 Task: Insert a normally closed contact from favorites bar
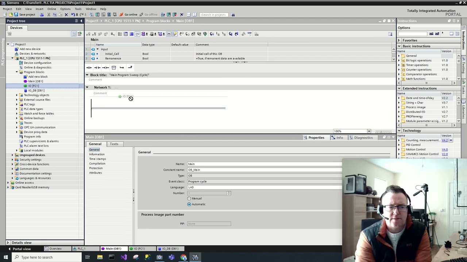(97, 67)
